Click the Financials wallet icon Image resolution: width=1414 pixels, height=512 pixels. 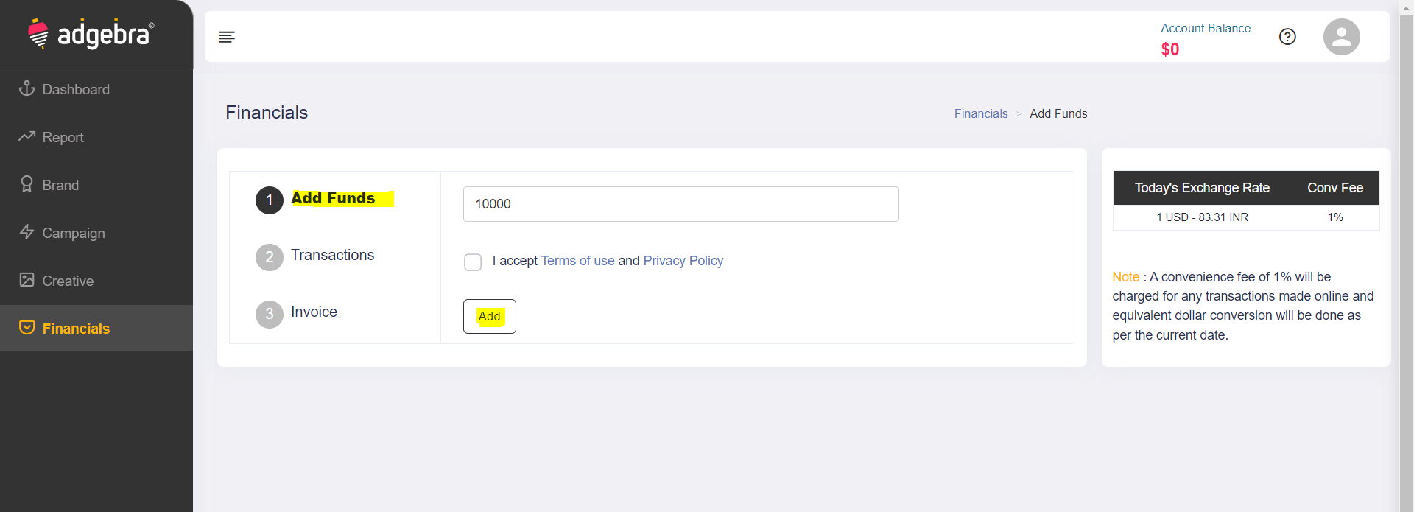tap(27, 328)
